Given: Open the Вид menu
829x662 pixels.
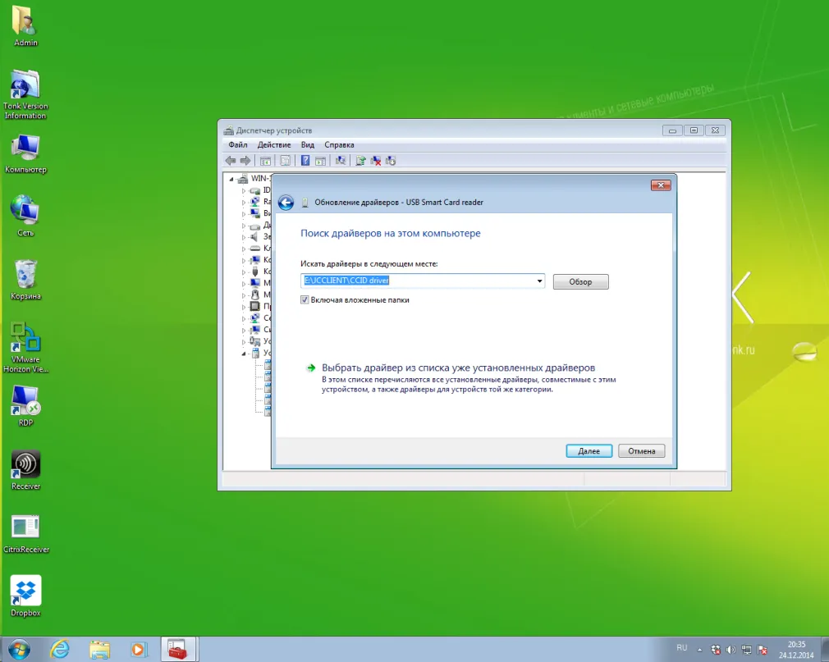Looking at the screenshot, I should point(308,144).
